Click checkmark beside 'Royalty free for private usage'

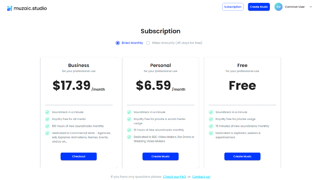click(211, 119)
